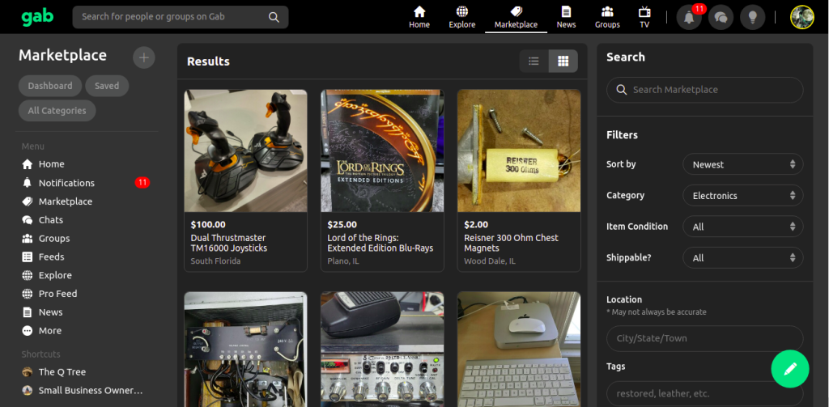
Task: Click the $100.00 price text
Action: (208, 225)
